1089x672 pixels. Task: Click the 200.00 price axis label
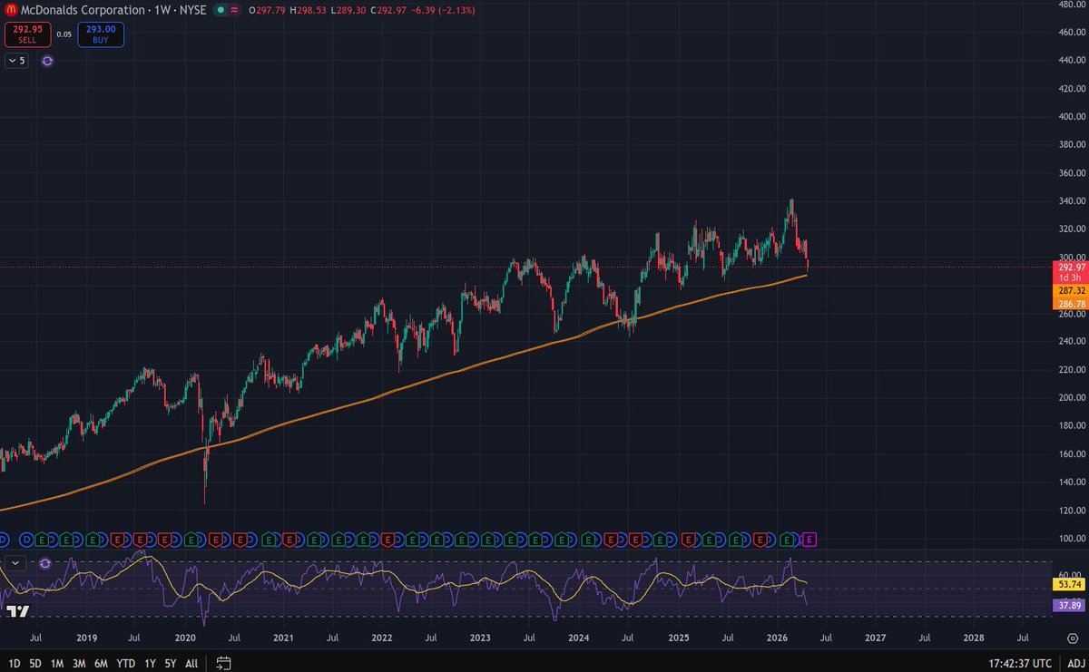tap(1071, 398)
